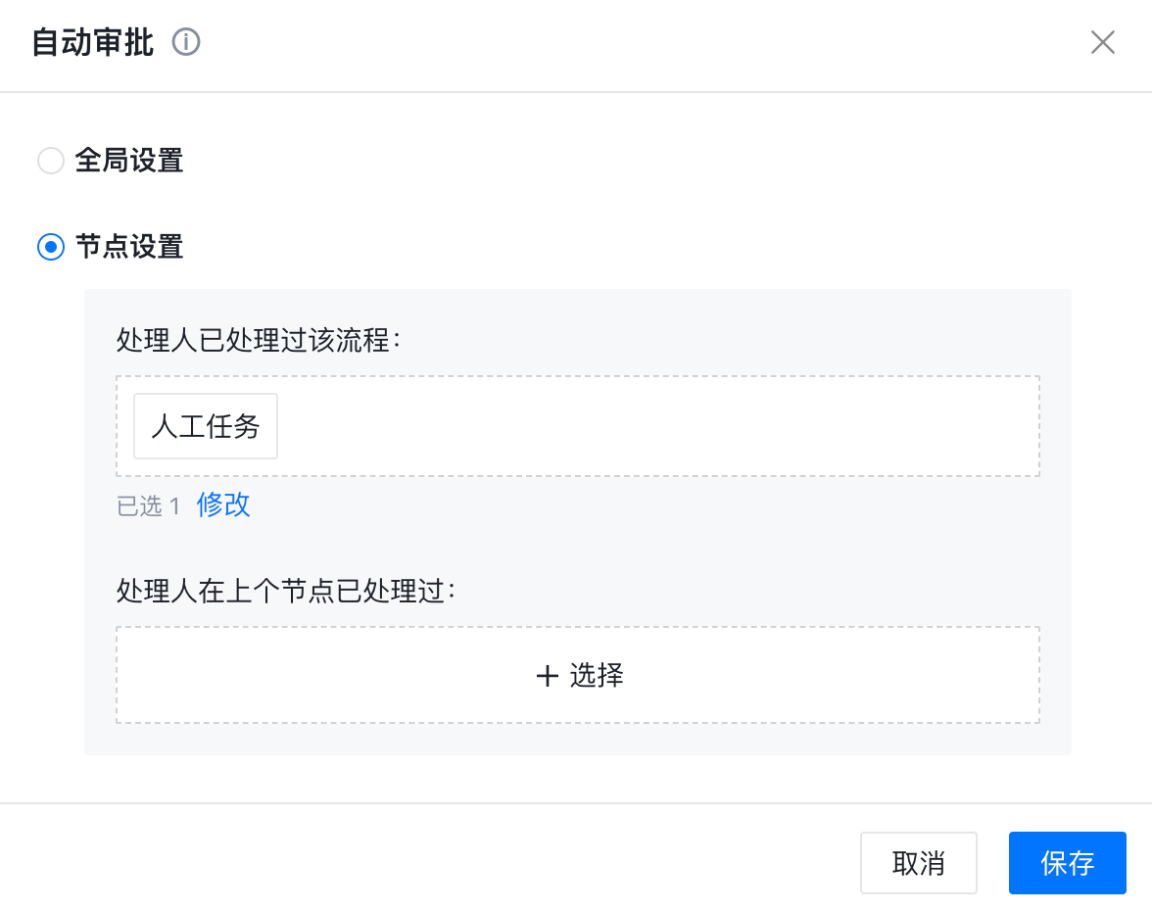
Task: Click the 已选 1 count text
Action: (149, 506)
